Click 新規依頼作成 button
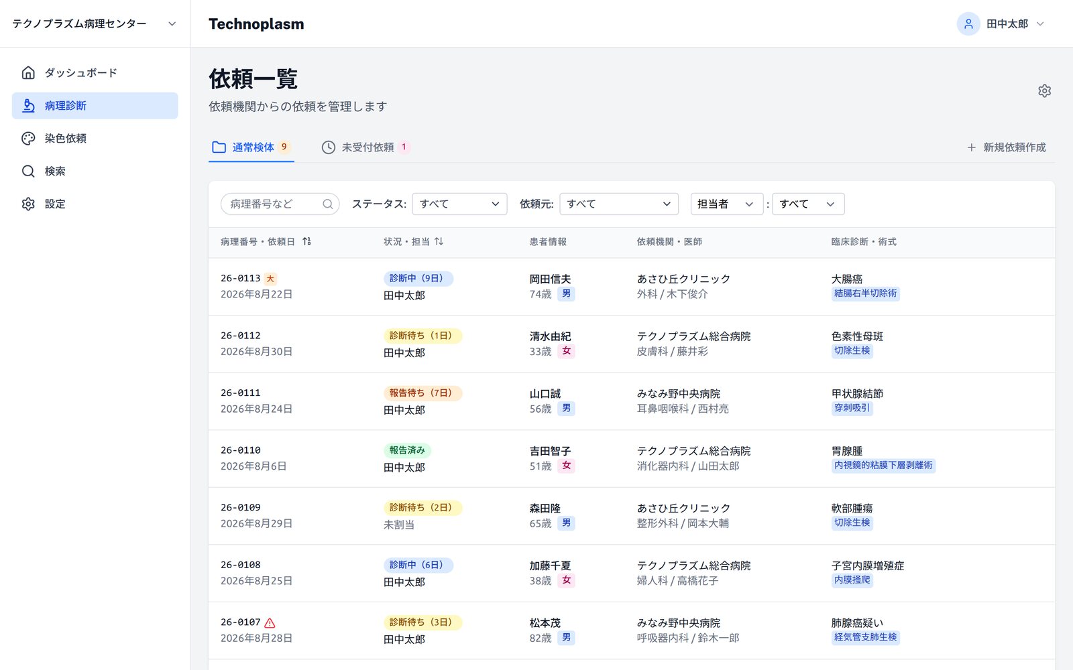The width and height of the screenshot is (1073, 670). tap(1006, 147)
